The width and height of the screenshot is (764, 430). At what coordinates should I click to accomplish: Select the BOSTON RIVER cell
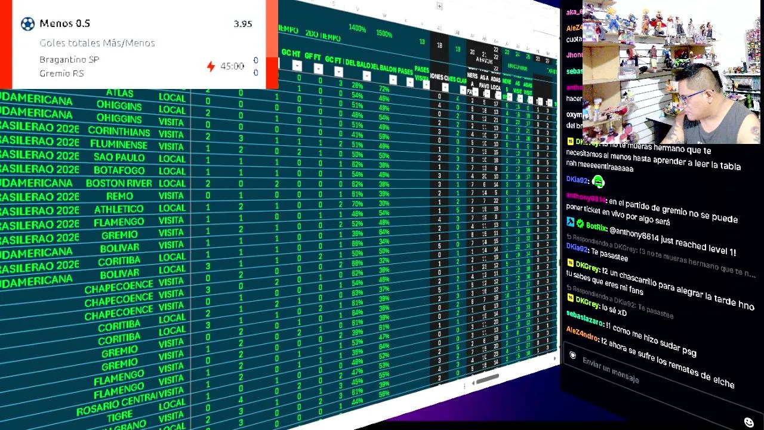point(119,183)
